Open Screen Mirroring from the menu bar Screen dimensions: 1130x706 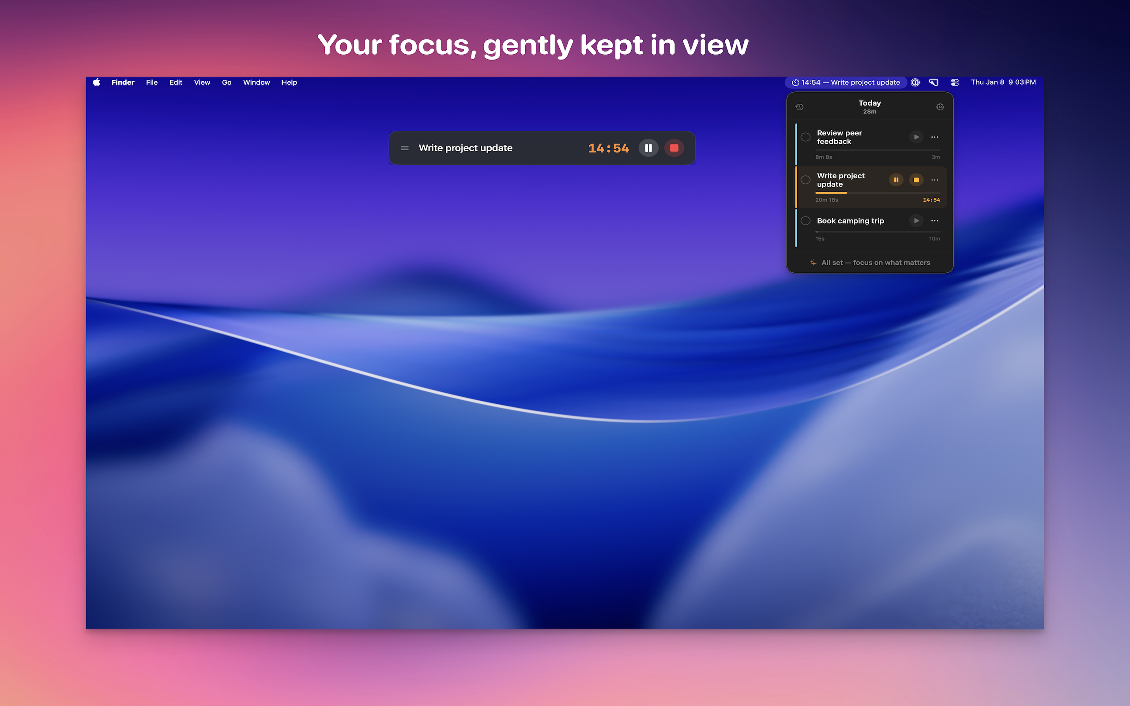934,82
